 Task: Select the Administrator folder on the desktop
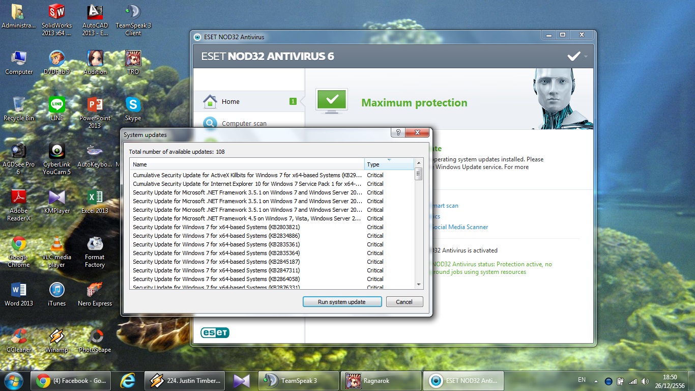pyautogui.click(x=19, y=17)
